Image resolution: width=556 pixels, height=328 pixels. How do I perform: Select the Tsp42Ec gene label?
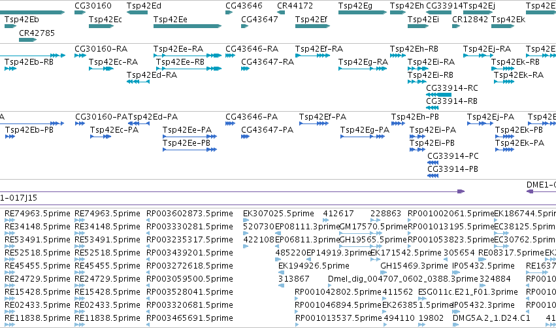click(105, 20)
